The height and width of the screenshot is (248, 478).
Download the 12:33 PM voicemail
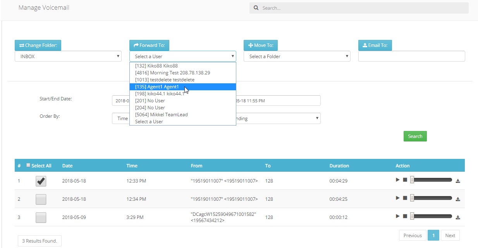[458, 181]
